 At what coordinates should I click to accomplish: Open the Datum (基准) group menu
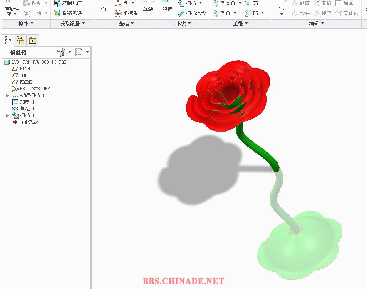tap(126, 24)
